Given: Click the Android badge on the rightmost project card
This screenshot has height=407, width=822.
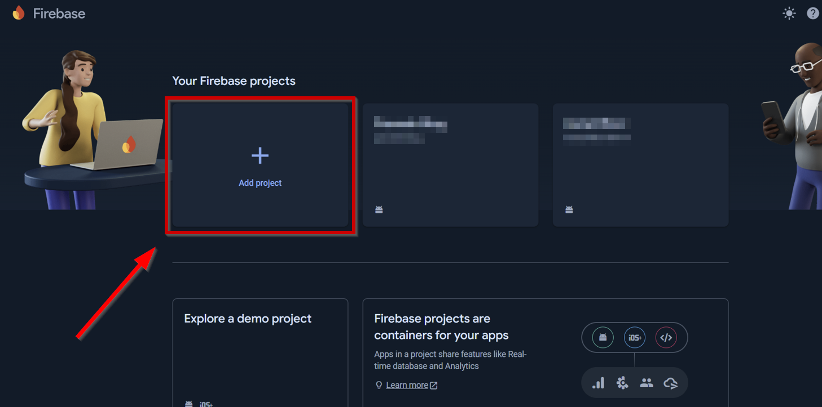Looking at the screenshot, I should coord(569,209).
